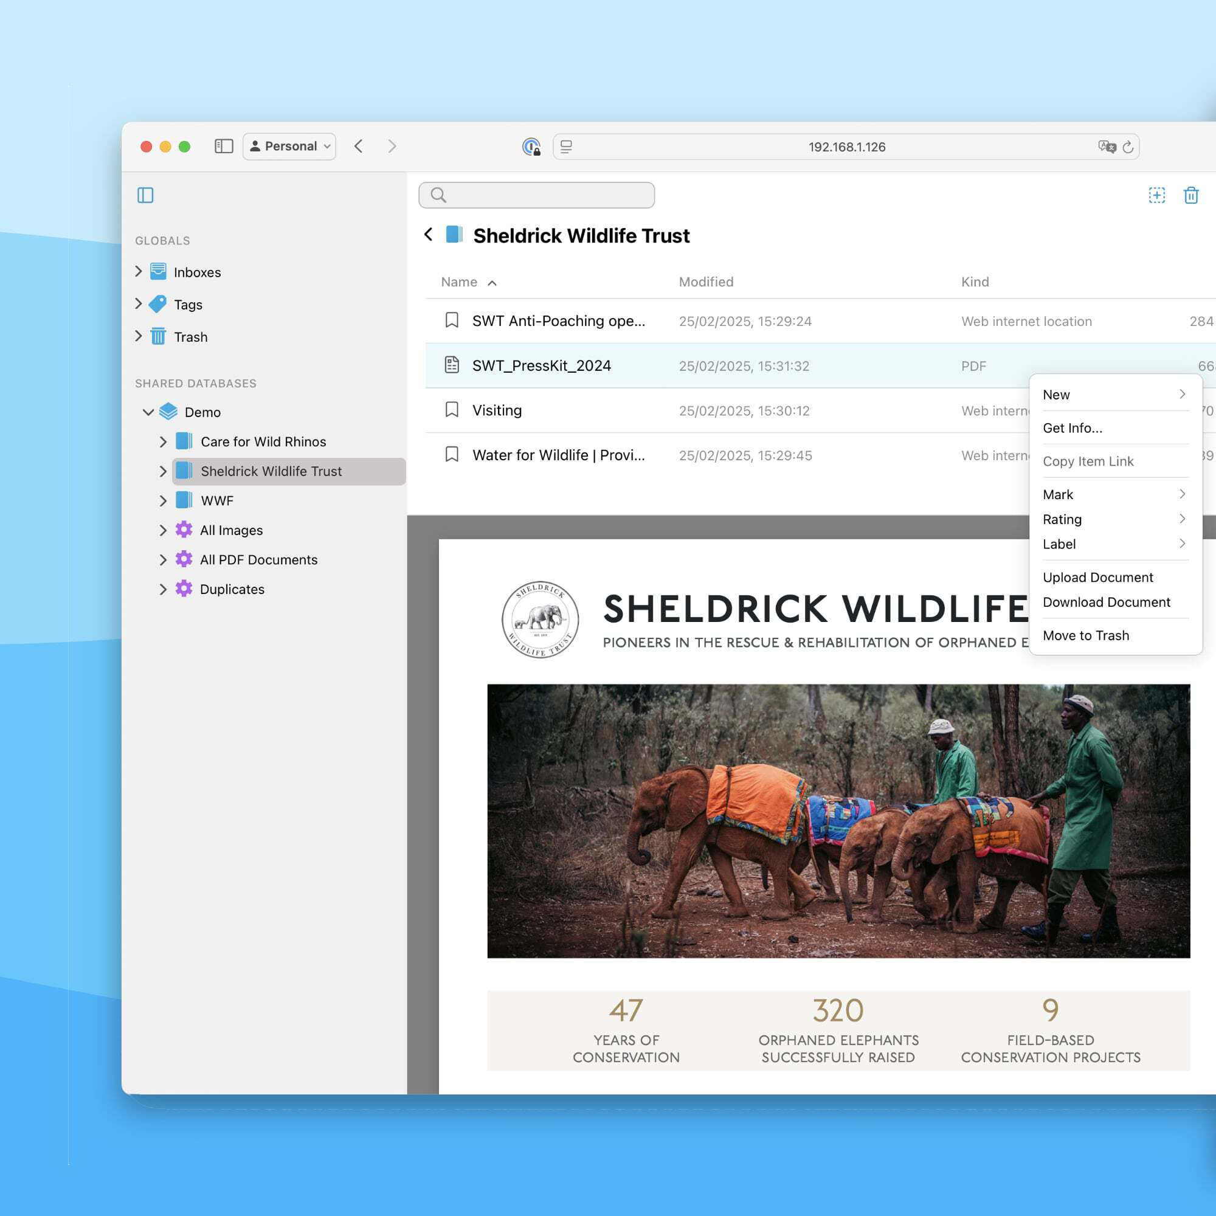The width and height of the screenshot is (1216, 1216).
Task: Open the Personal profile dropdown
Action: tap(289, 146)
